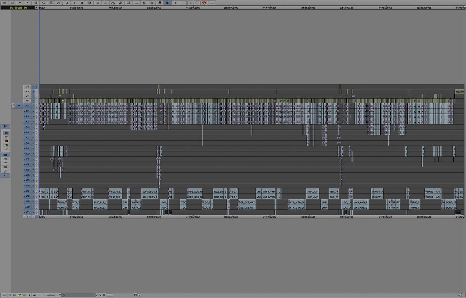The width and height of the screenshot is (466, 298).
Task: Click the yellow Lift icon in toolbar
Action: tap(113, 3)
